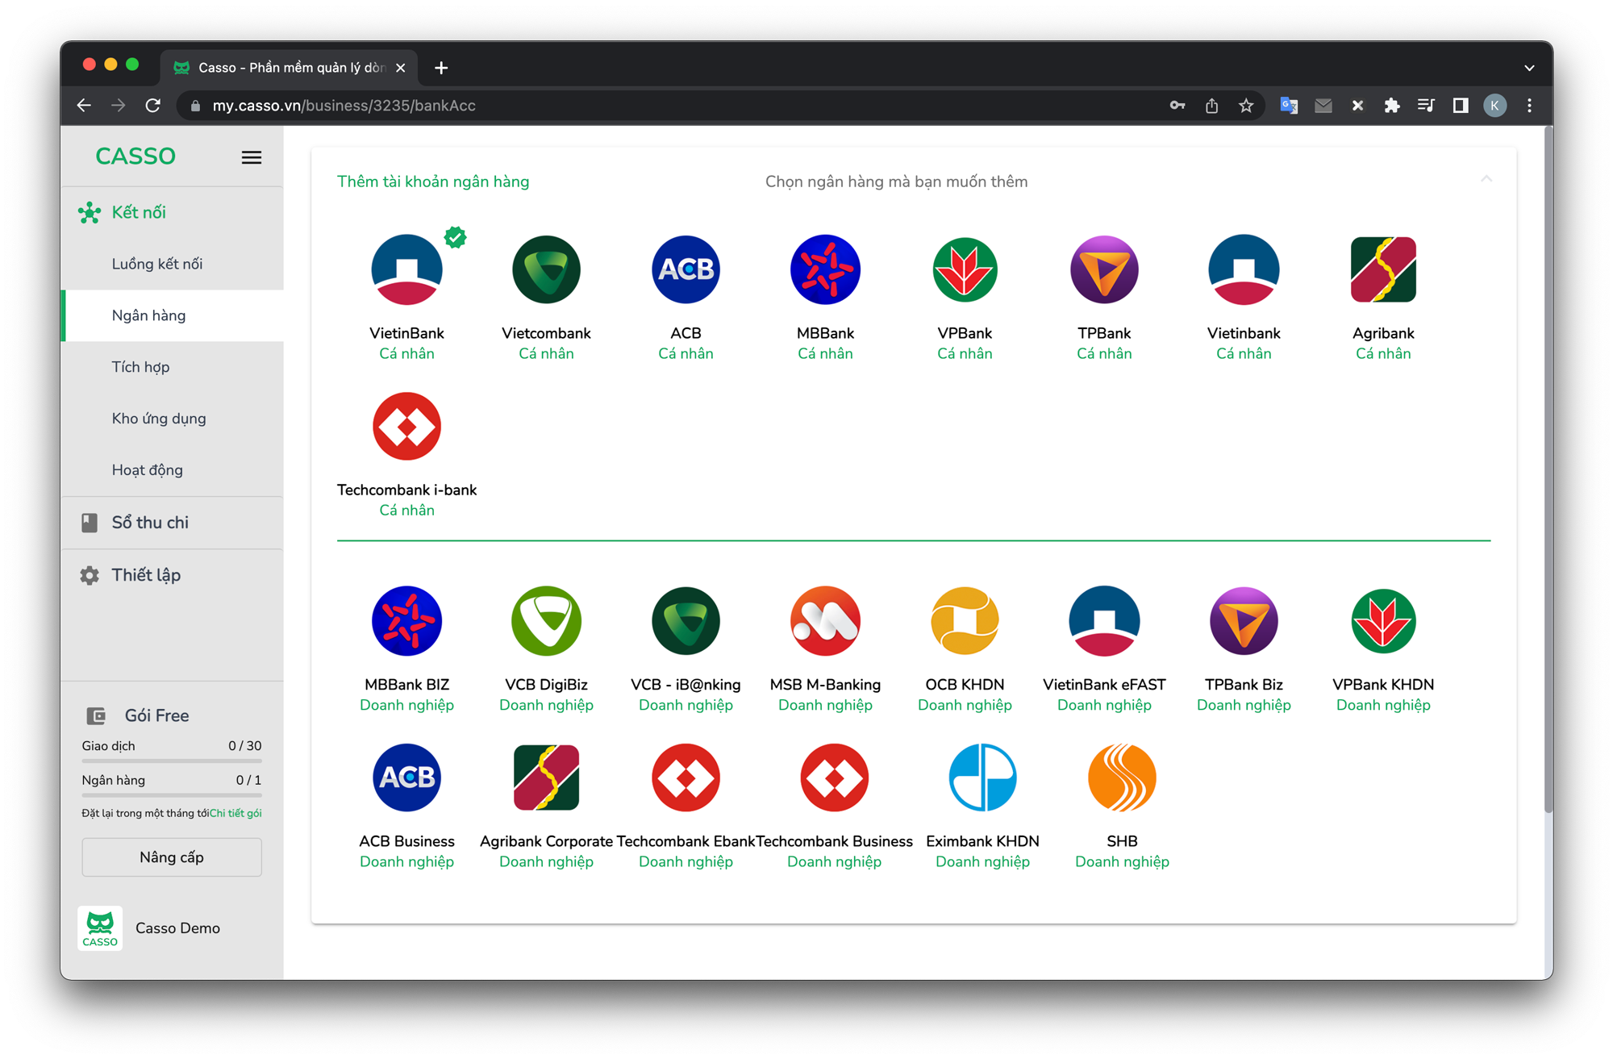Open Chrome profile avatar K
The image size is (1613, 1059).
(x=1495, y=106)
